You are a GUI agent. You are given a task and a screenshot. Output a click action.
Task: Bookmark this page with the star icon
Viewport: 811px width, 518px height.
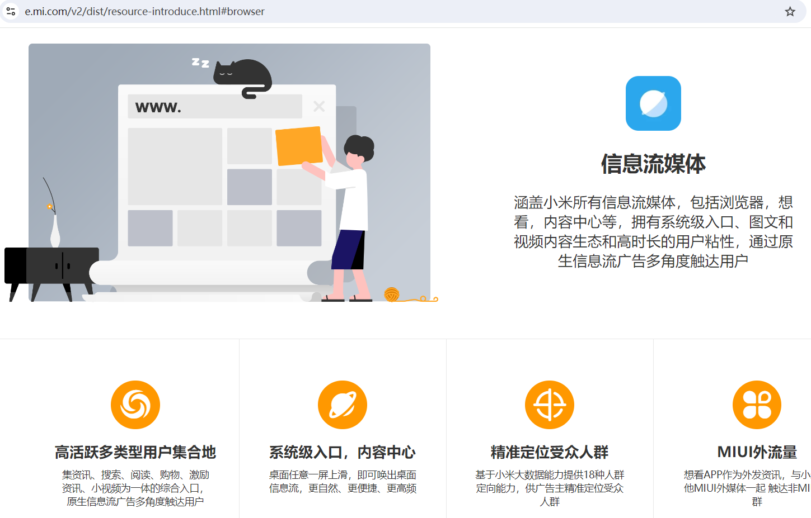click(790, 11)
